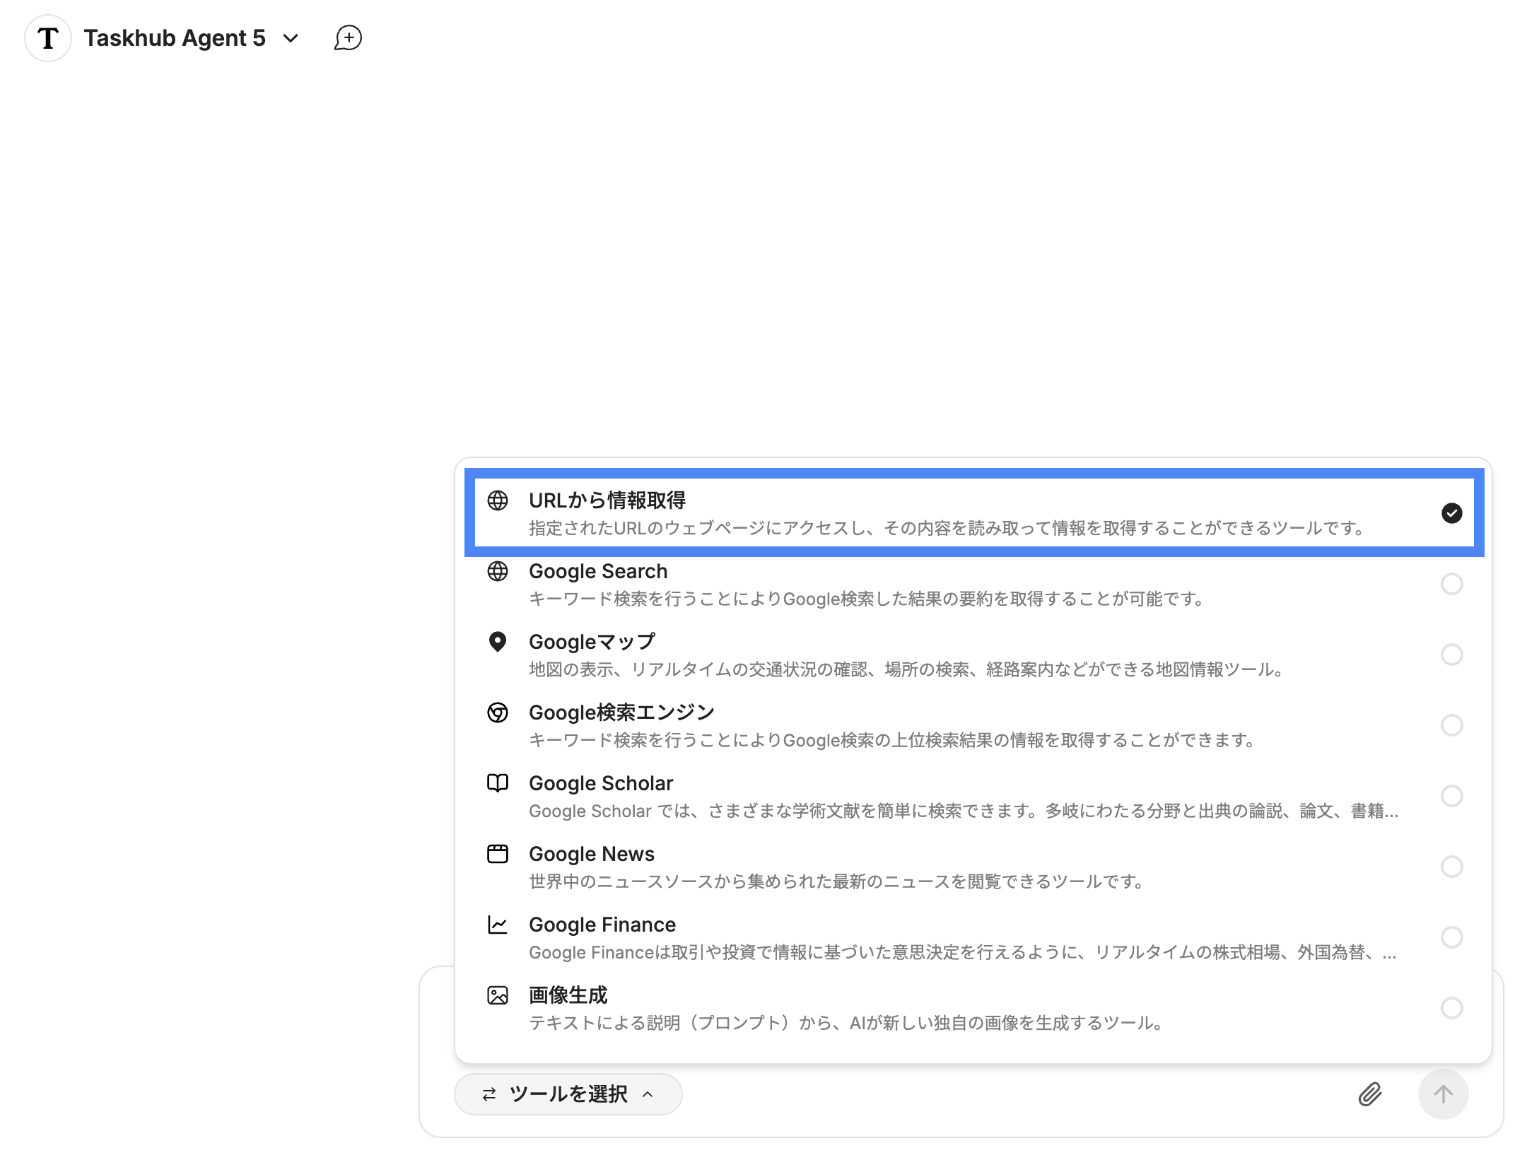The image size is (1527, 1155).
Task: Click the Google News window icon
Action: 498,854
